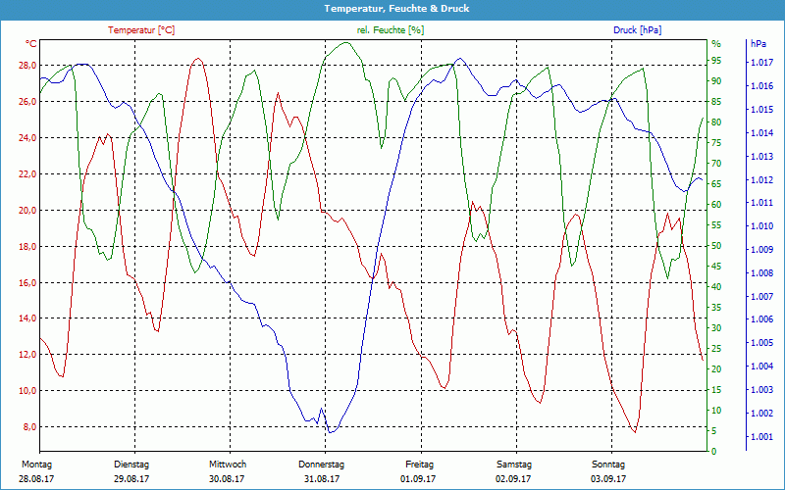Click the '1.001' pressure axis value
The image size is (785, 490).
[762, 436]
